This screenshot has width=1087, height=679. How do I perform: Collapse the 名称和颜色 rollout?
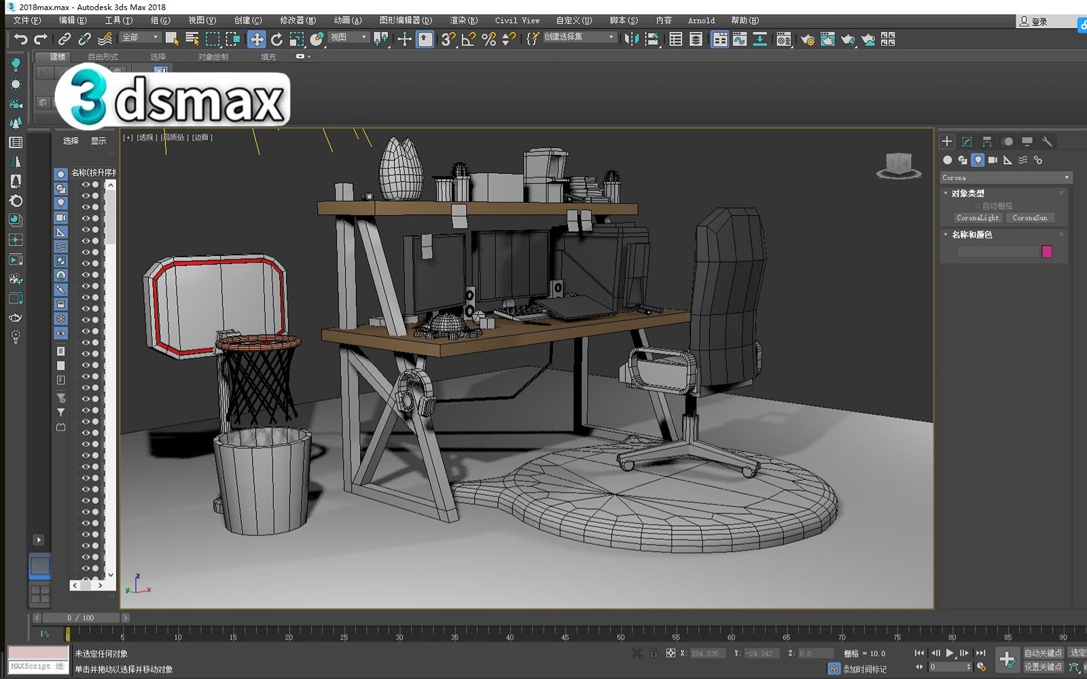tap(972, 235)
